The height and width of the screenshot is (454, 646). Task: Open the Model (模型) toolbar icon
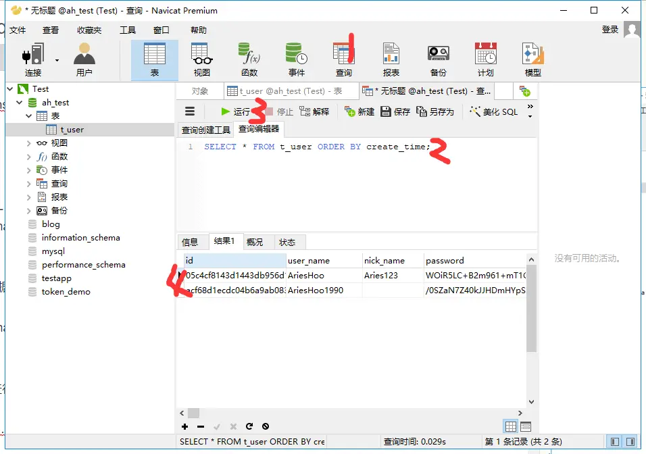[533, 59]
